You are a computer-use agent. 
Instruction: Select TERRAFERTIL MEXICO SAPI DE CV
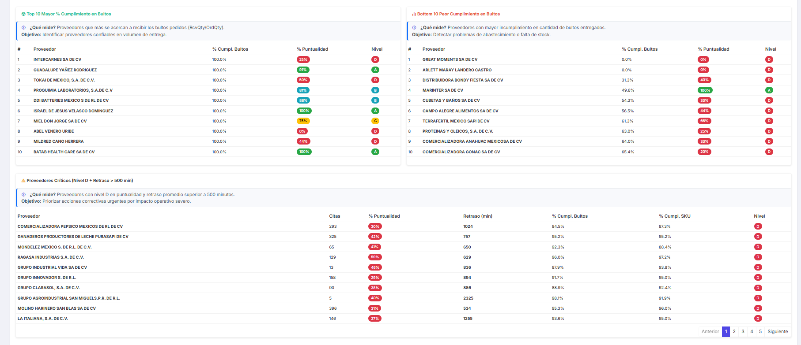pyautogui.click(x=456, y=121)
